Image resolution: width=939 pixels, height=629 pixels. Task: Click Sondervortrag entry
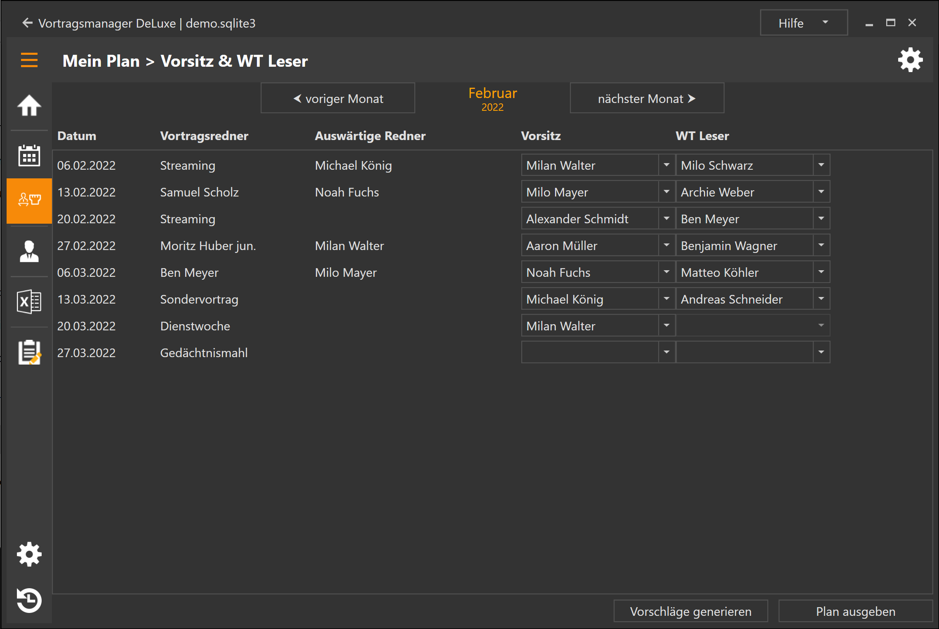199,299
